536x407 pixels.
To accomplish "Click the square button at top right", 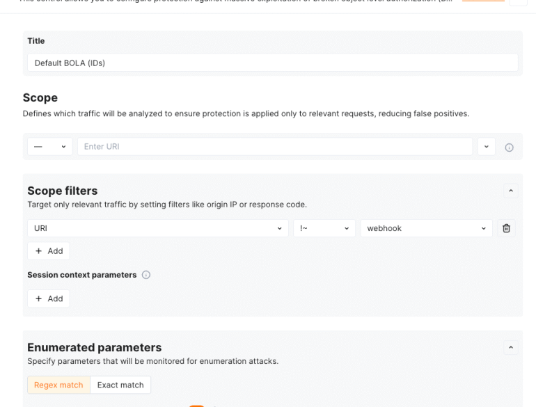I will tap(519, 2).
